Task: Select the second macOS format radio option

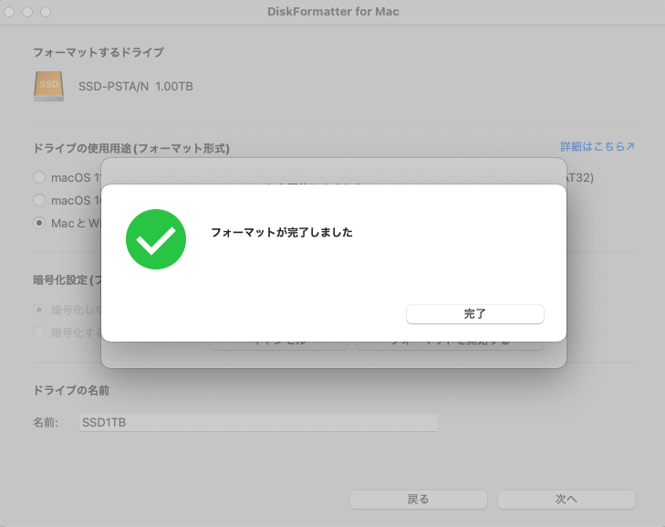Action: click(39, 199)
